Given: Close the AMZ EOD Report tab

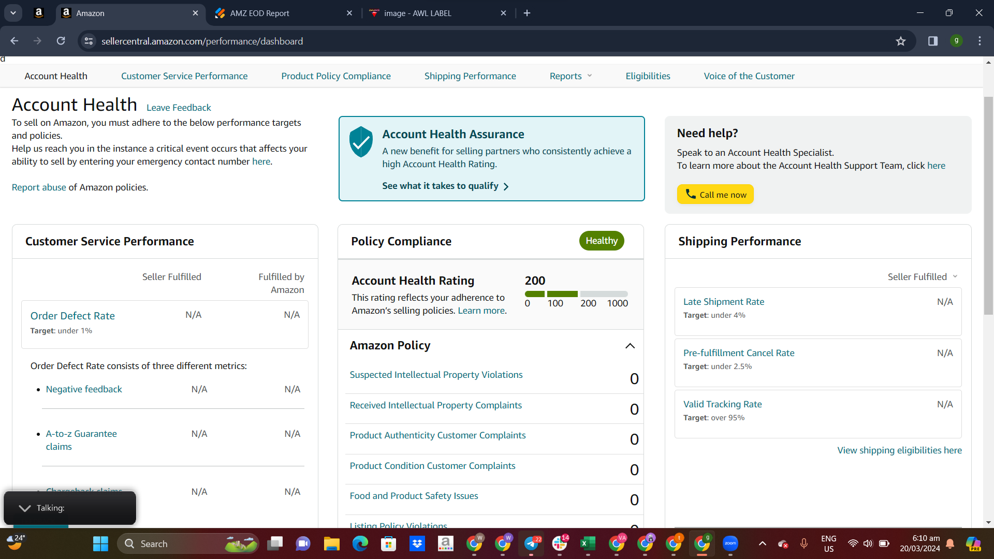Looking at the screenshot, I should point(349,13).
